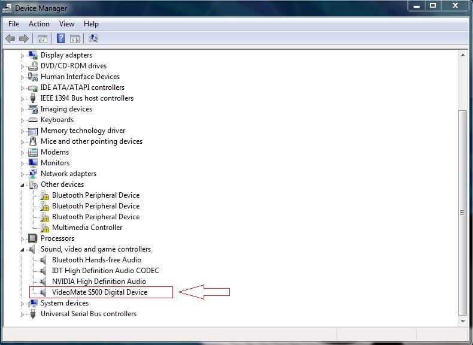Maximize the Device Manager window
Viewport: 473px width, 345px height.
(433, 6)
